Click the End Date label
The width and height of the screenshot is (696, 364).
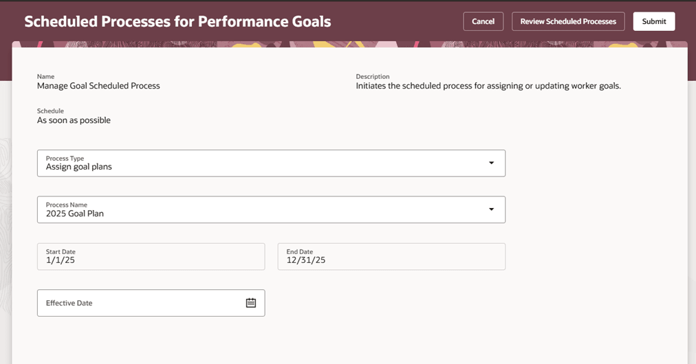[x=299, y=252]
